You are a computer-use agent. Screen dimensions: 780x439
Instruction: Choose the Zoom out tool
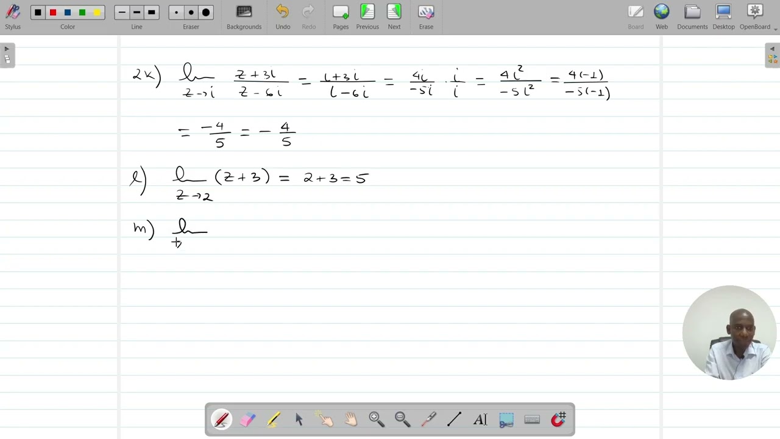(402, 419)
